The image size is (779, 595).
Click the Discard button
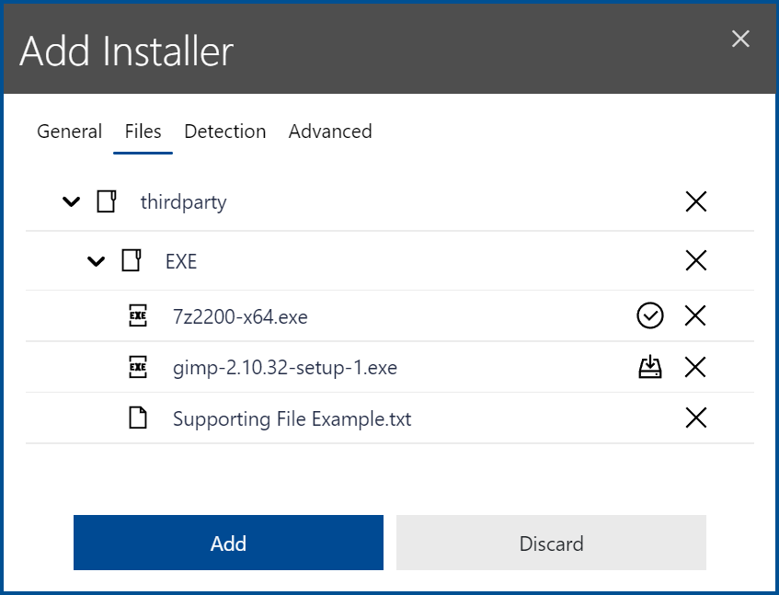click(552, 543)
